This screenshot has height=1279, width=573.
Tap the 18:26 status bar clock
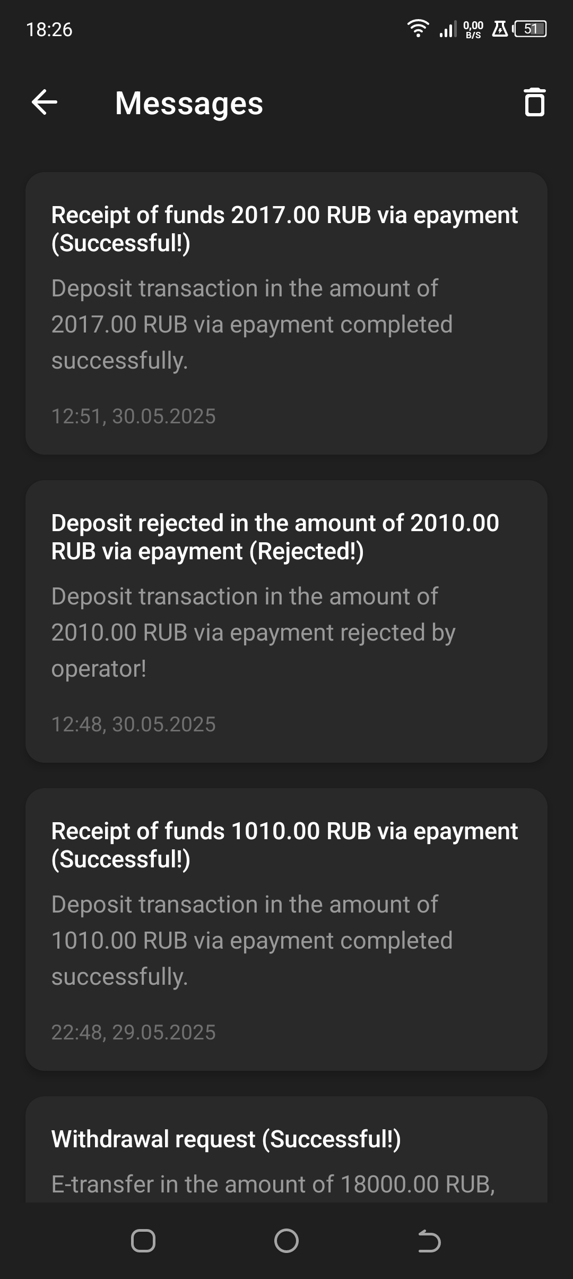point(49,30)
